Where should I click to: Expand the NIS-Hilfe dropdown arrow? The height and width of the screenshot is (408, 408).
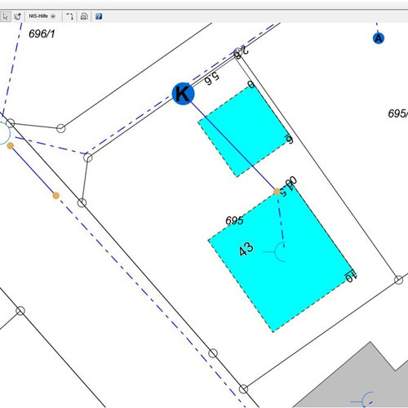[53, 16]
